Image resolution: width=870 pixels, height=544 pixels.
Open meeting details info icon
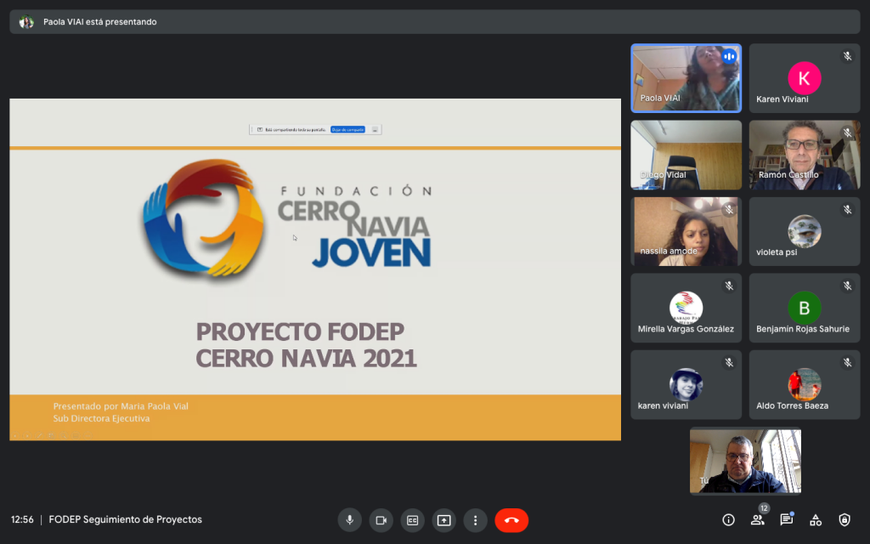[x=728, y=520]
